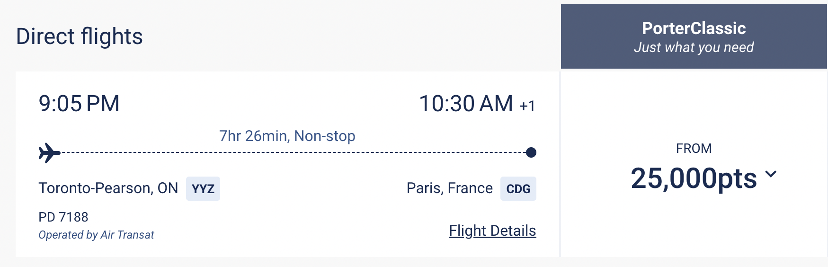
Task: Click the Toronto-Pearson, ON origin name
Action: pos(108,188)
